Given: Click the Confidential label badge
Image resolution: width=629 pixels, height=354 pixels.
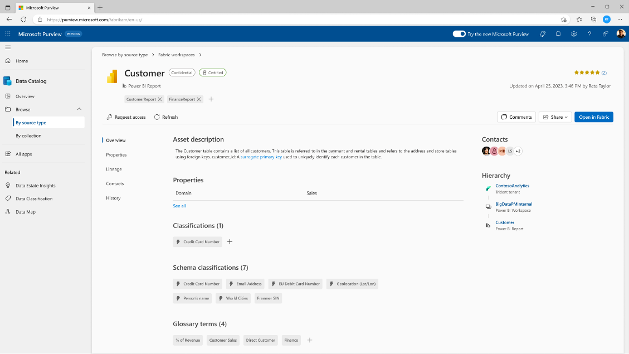Looking at the screenshot, I should 182,72.
